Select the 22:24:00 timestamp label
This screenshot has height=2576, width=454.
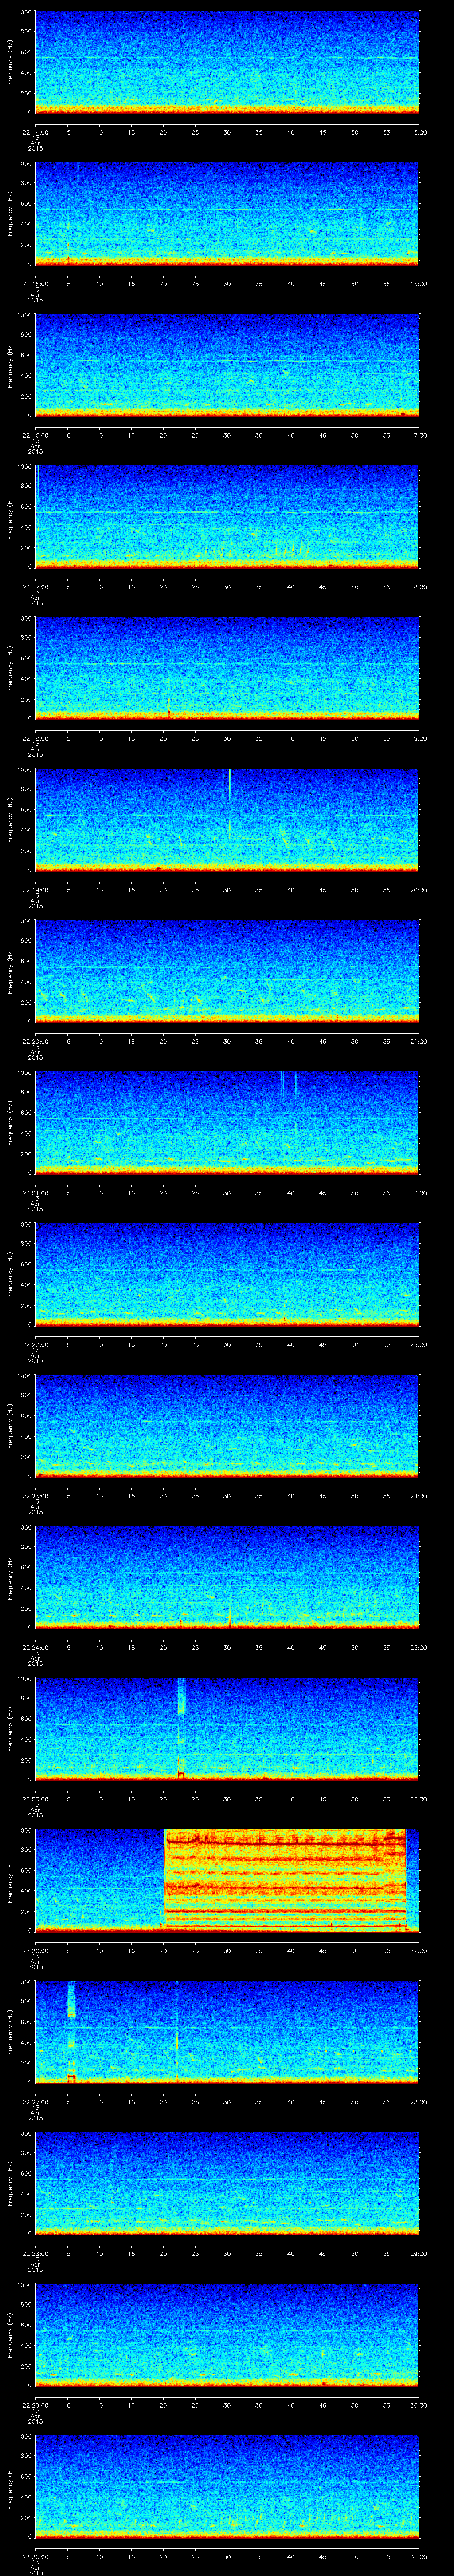pyautogui.click(x=35, y=1647)
